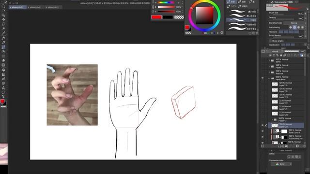Click the highlighted icon at the end of the layer command row

coord(302,56)
